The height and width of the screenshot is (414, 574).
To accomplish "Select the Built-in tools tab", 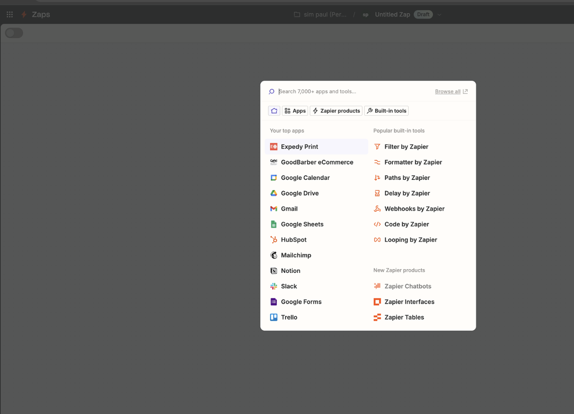I will click(386, 111).
